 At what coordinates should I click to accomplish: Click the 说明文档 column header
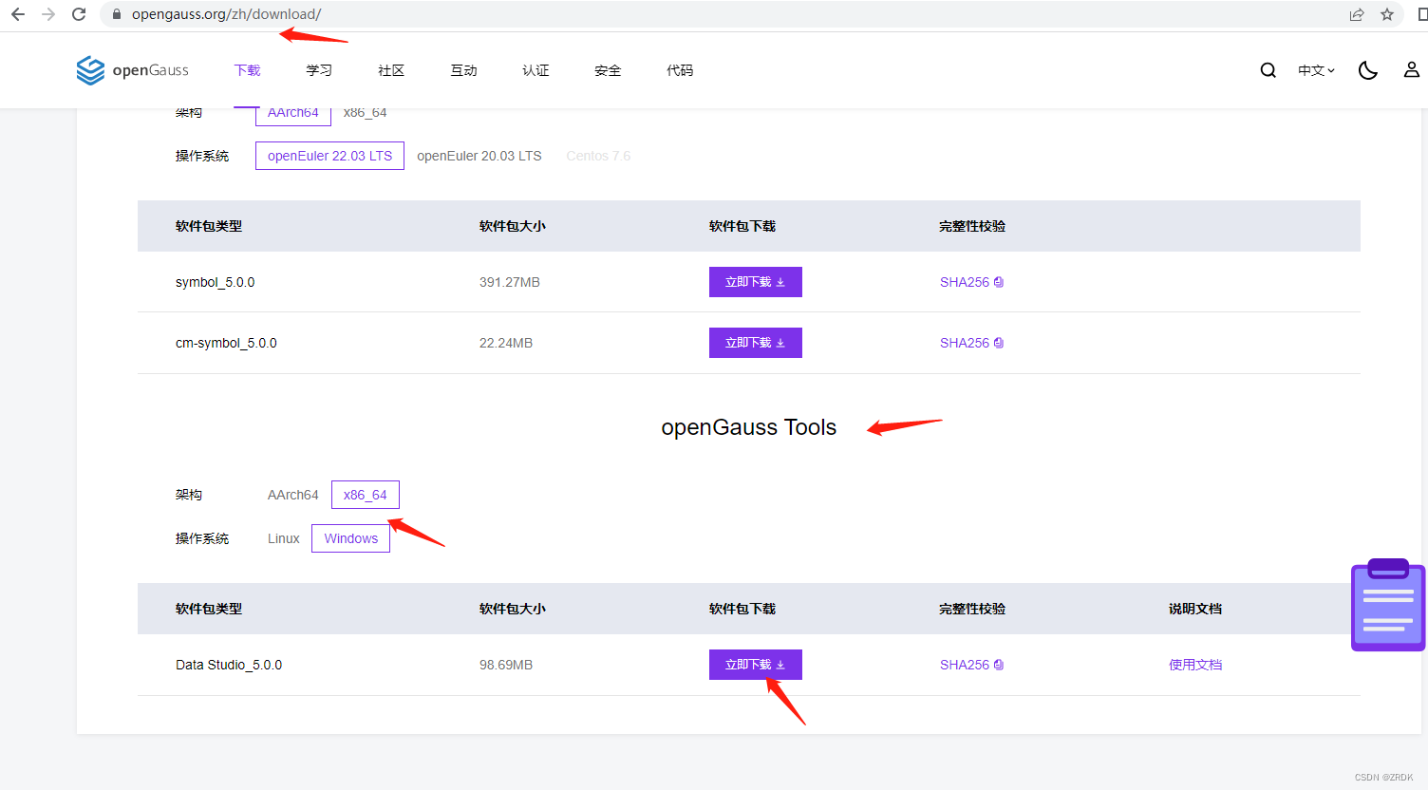tap(1195, 609)
